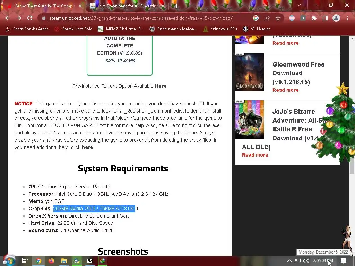The image size is (355, 266).
Task: Click the System Requirements heading
Action: [123, 169]
